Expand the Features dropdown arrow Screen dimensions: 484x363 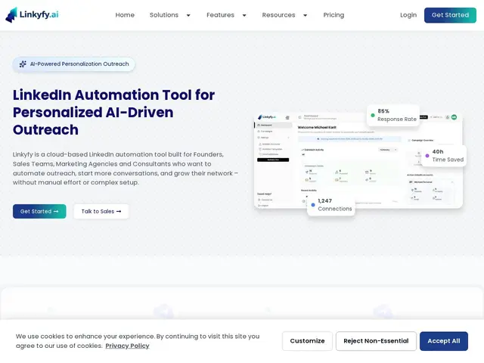pos(244,15)
